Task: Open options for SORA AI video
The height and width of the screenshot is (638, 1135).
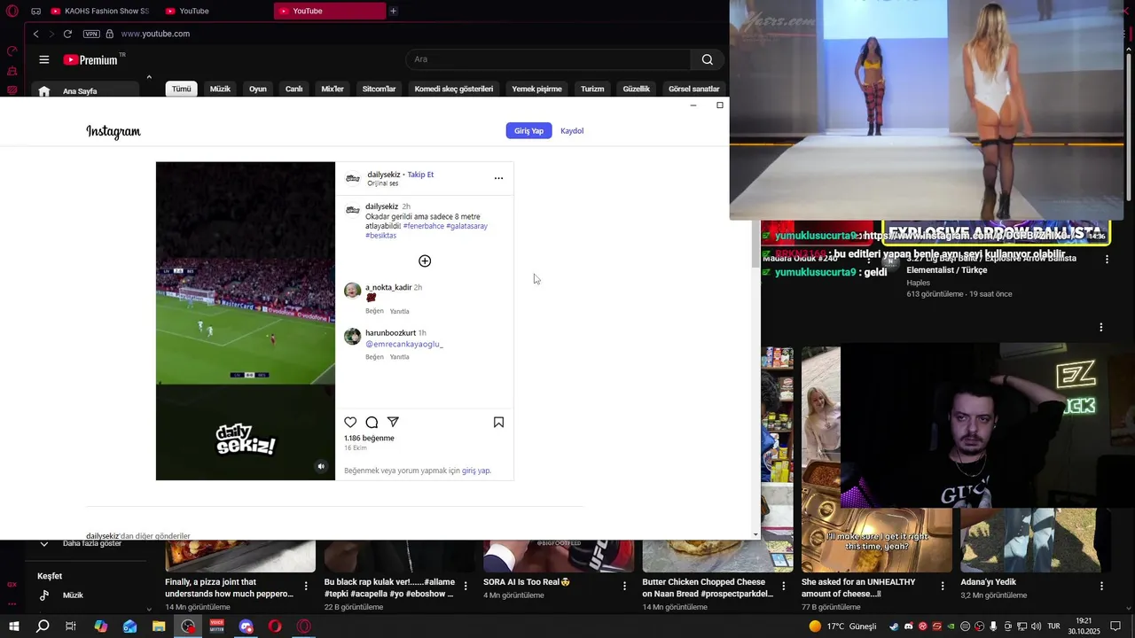Action: pos(624,587)
